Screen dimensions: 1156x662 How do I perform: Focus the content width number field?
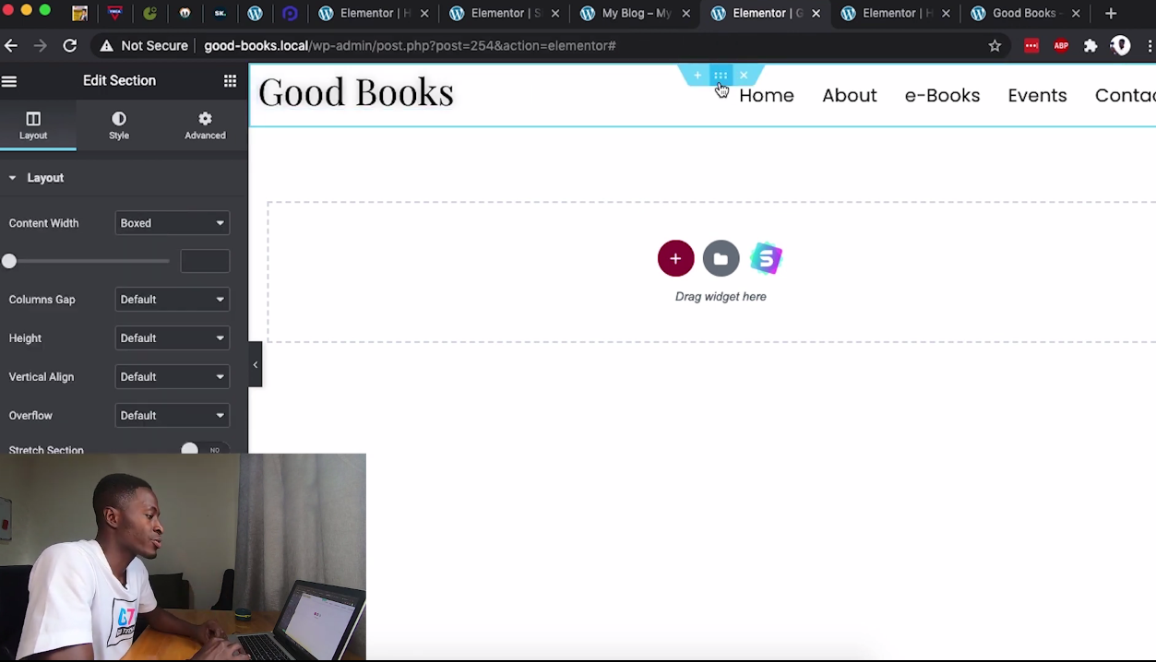[x=205, y=261]
